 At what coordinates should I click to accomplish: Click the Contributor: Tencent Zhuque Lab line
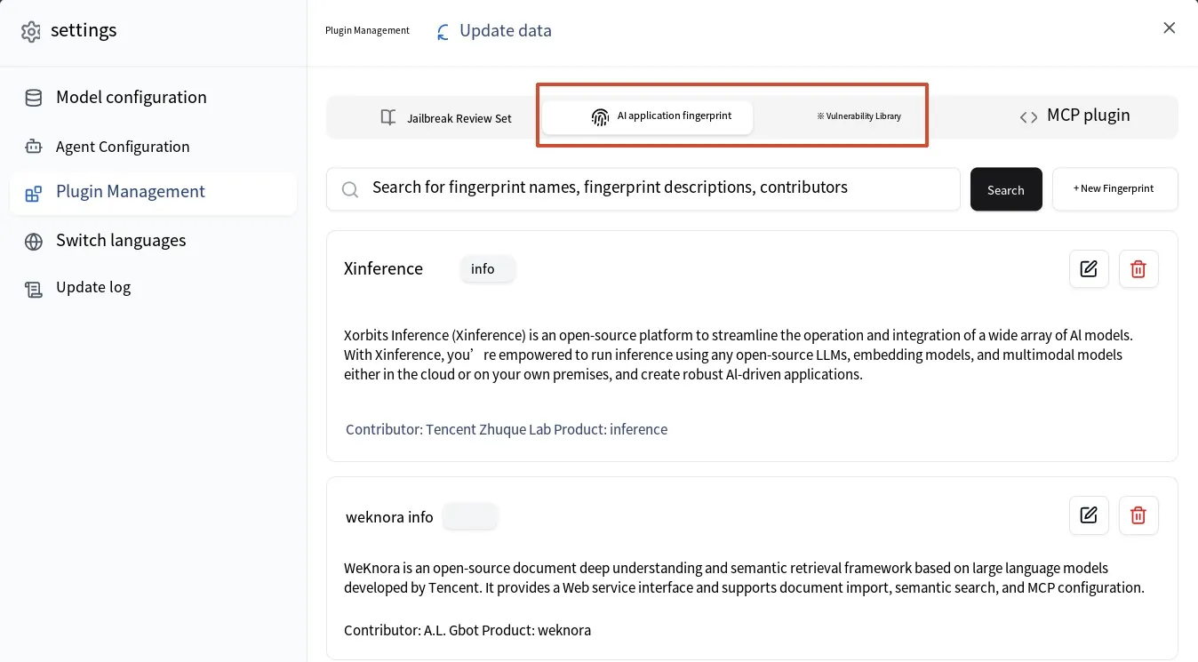coord(507,429)
